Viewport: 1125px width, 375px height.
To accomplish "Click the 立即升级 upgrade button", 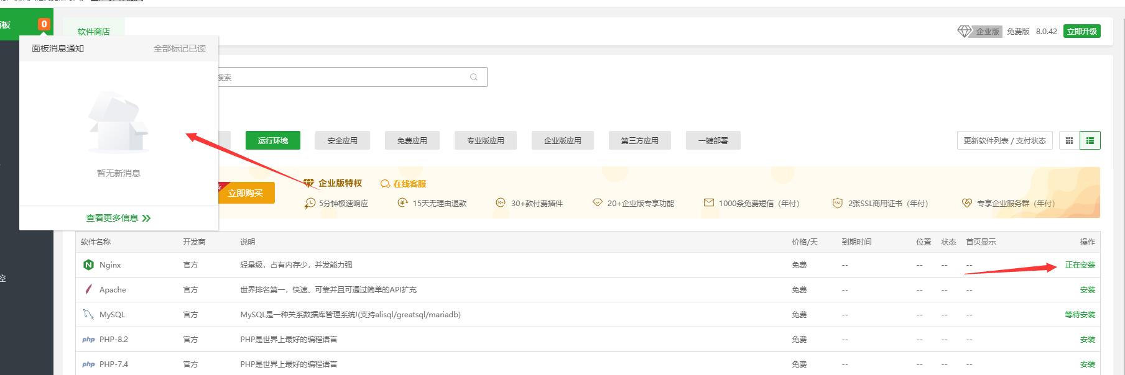I will tap(1082, 31).
